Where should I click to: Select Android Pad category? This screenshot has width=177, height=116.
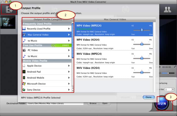pyautogui.click(x=47, y=72)
